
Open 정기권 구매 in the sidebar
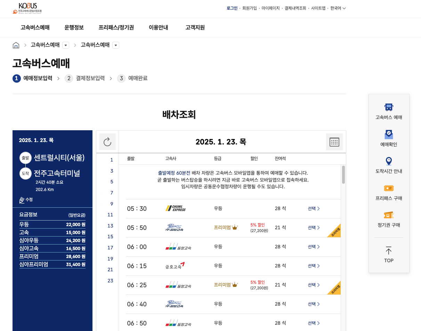click(x=389, y=219)
